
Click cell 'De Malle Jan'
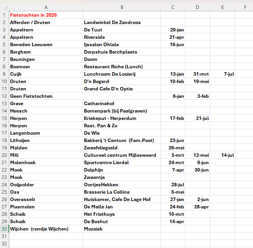[122, 207]
